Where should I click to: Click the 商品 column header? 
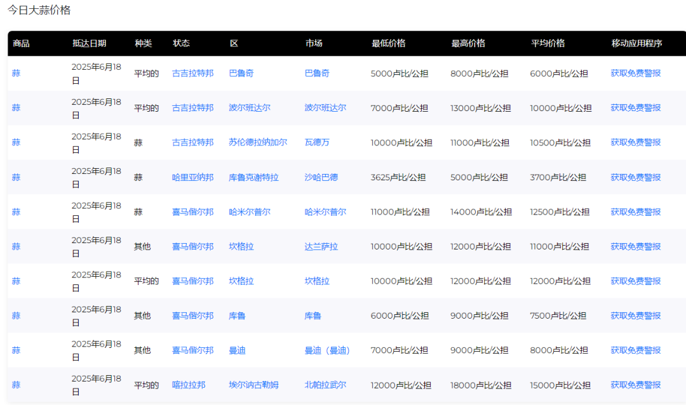click(x=21, y=43)
